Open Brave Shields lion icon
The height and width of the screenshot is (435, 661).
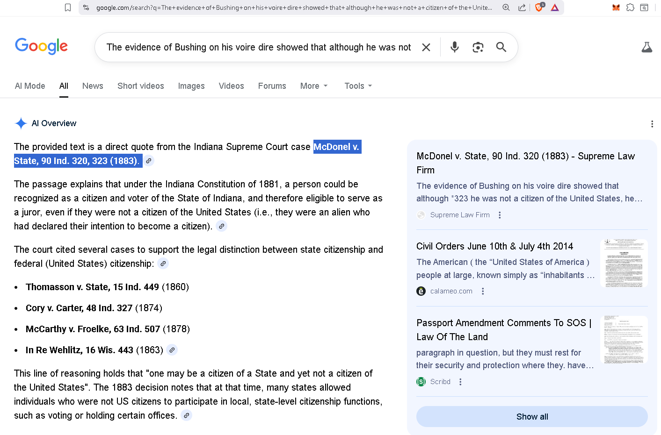tap(539, 7)
